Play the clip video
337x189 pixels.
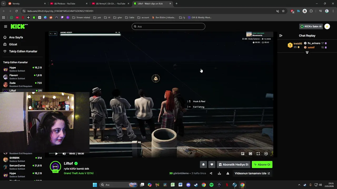pyautogui.click(x=56, y=154)
